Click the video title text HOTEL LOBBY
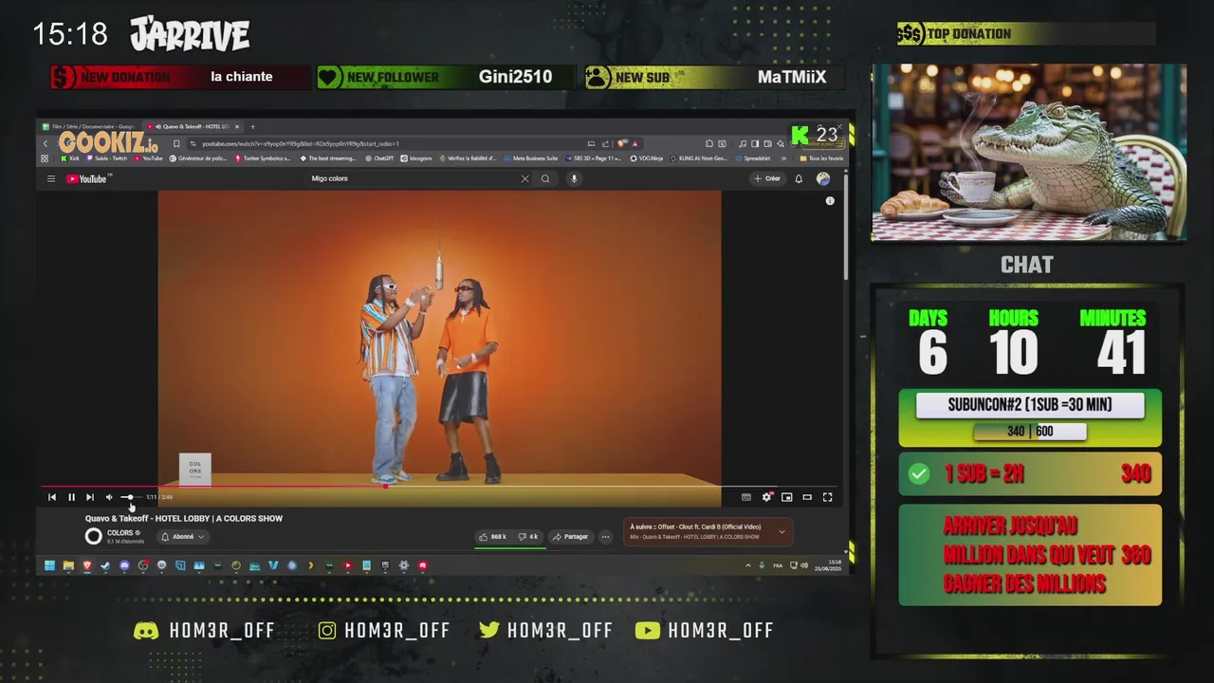This screenshot has width=1214, height=683. [x=184, y=519]
